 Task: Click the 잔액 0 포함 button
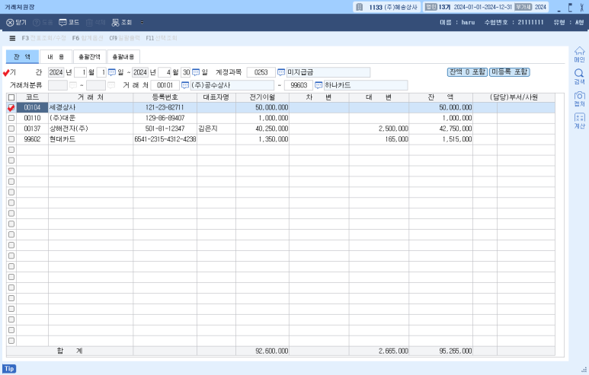(x=467, y=72)
